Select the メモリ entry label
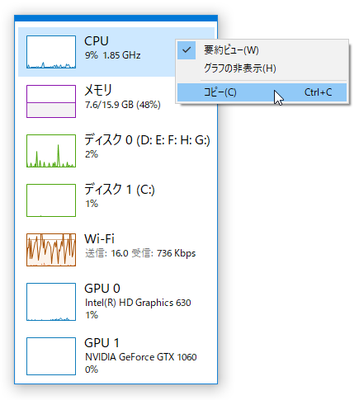359x400 pixels. [98, 91]
